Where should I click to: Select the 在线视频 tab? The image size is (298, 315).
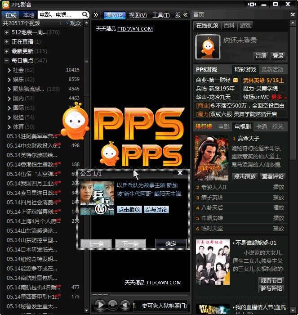pos(207,25)
